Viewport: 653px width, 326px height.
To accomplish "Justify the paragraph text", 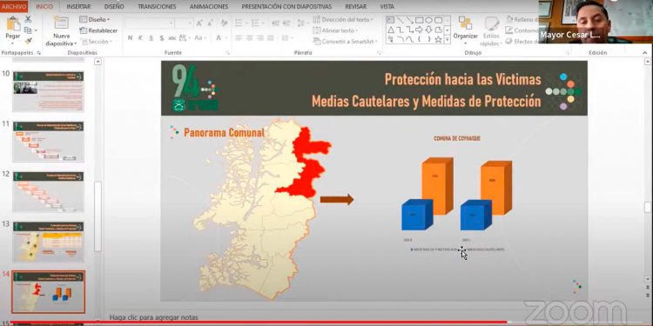I will point(270,38).
